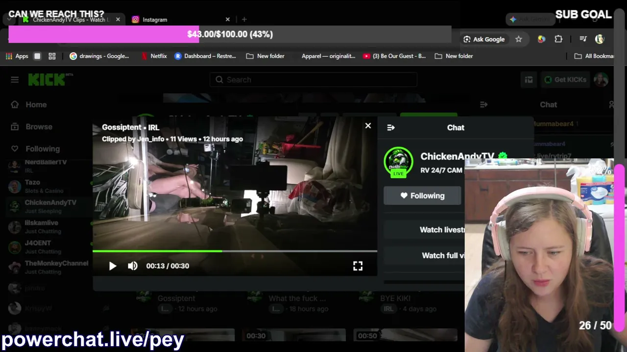627x352 pixels.
Task: Open the Netflix bookmark
Action: [154, 56]
